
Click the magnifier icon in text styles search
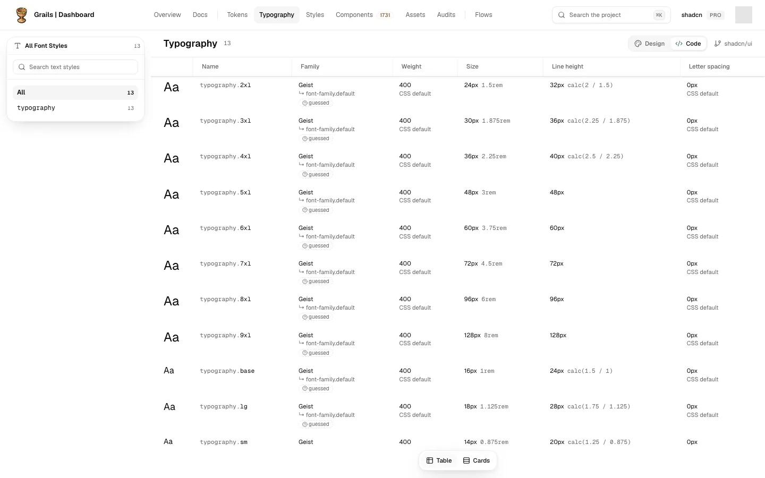pyautogui.click(x=22, y=67)
